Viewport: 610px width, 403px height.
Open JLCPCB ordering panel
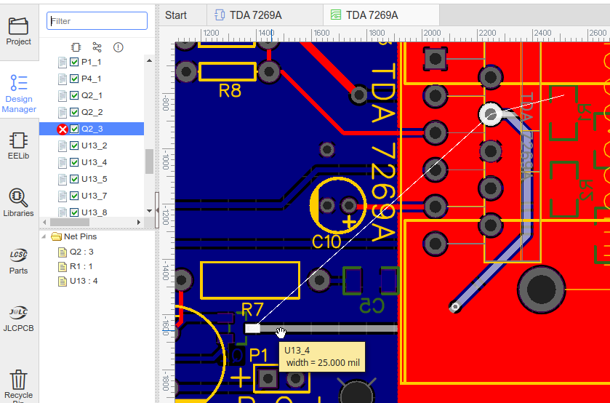19,317
